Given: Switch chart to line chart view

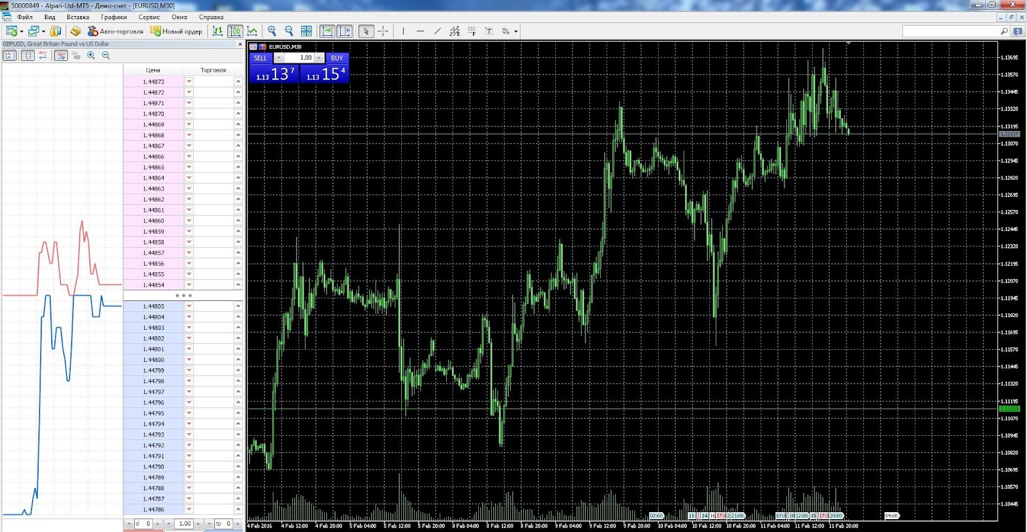Looking at the screenshot, I should pyautogui.click(x=252, y=31).
